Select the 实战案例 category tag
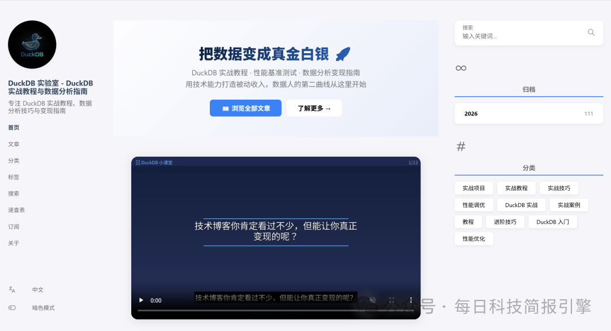 pos(569,205)
